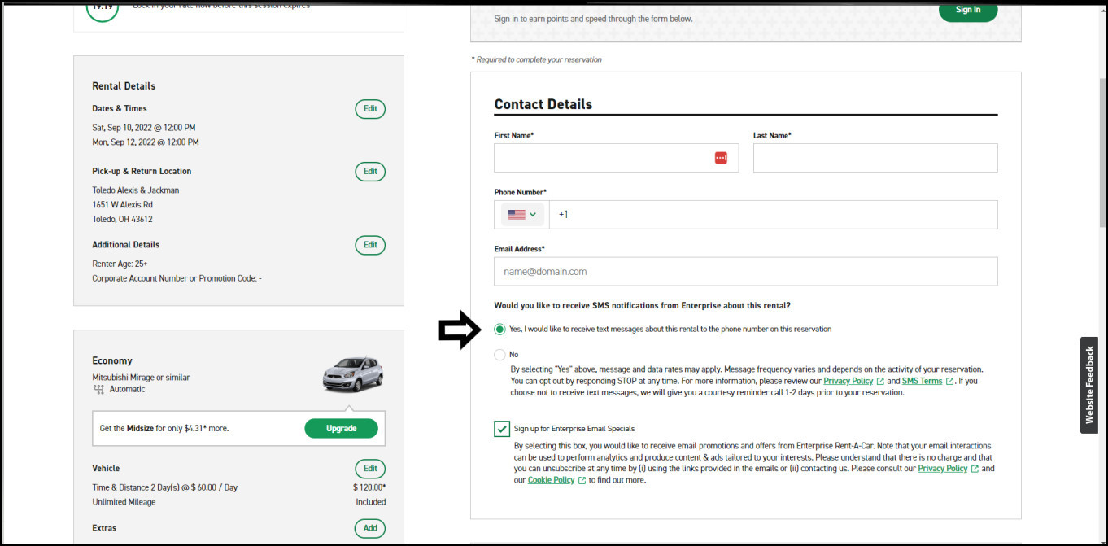Open the SMS Terms link

[x=922, y=381]
